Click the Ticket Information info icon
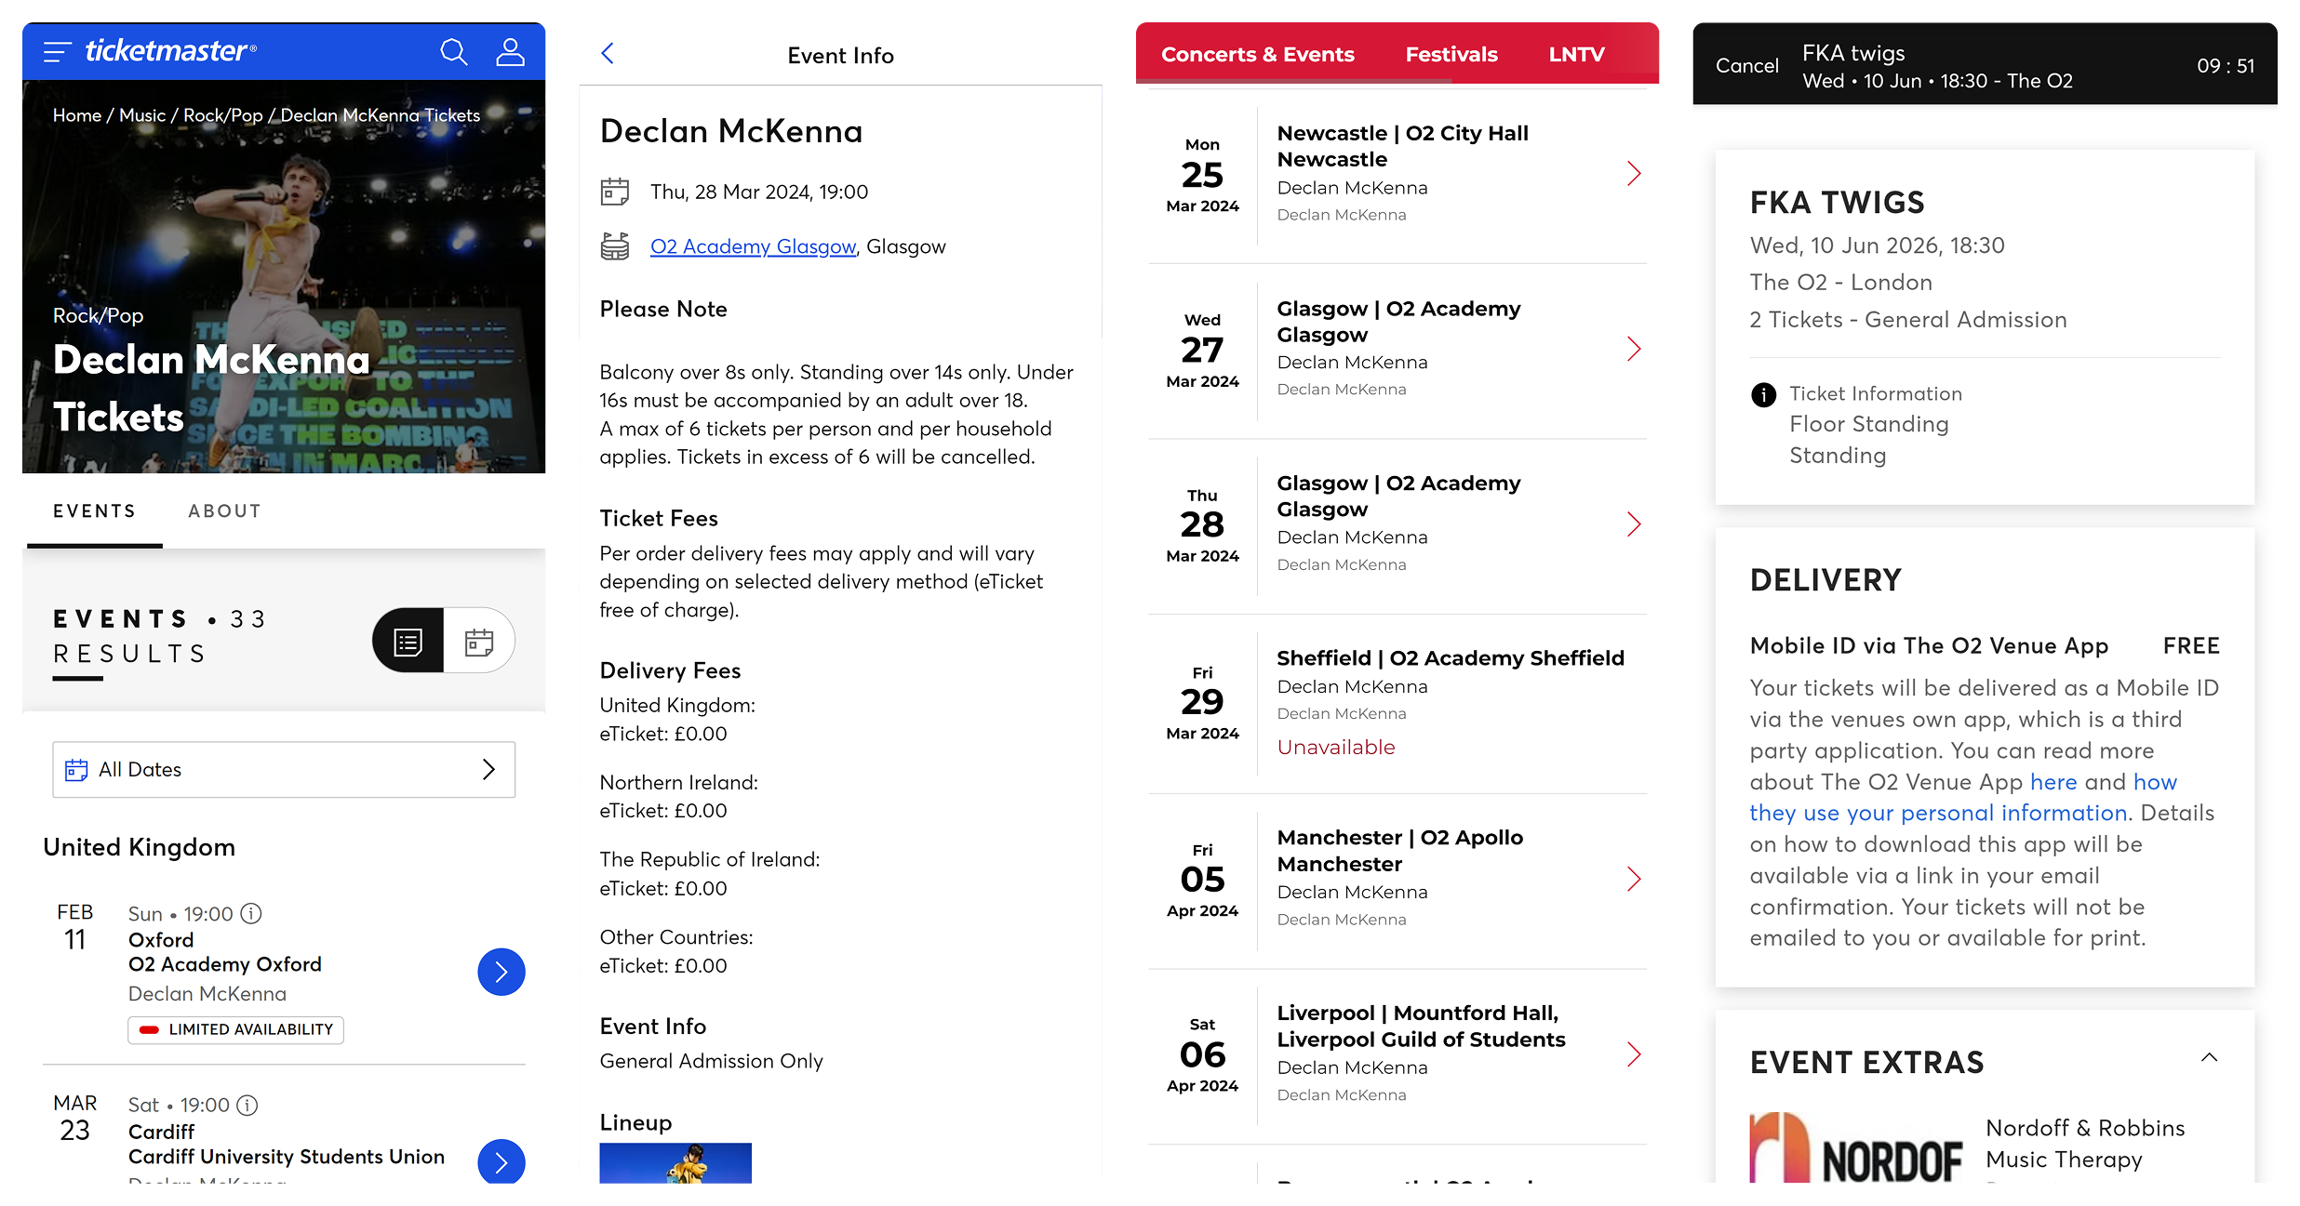 (x=1763, y=395)
